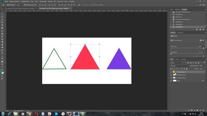
Task: Click the foreground color swatch
Action: pos(1,72)
